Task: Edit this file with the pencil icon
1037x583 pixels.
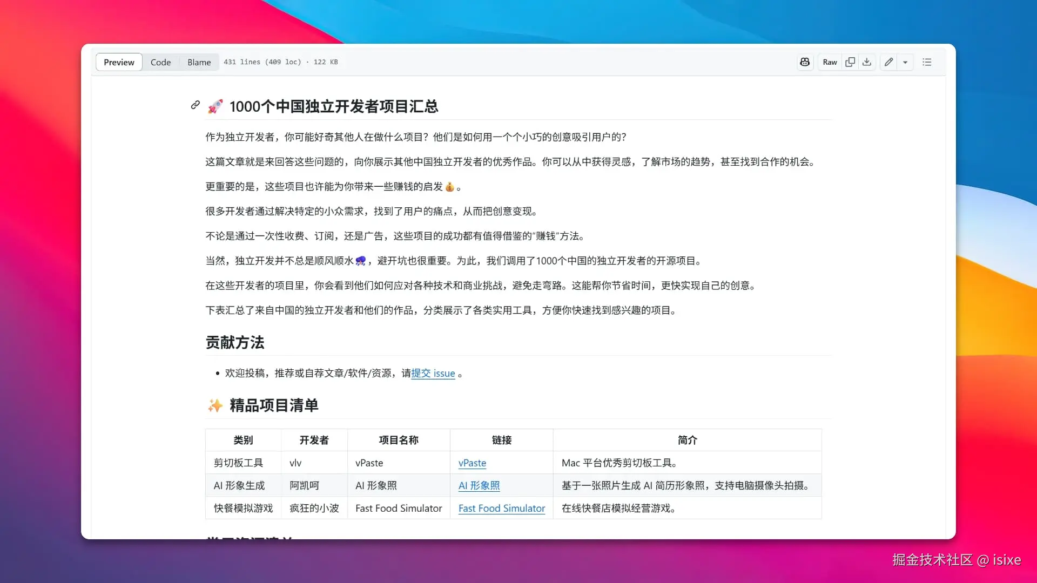Action: 888,62
